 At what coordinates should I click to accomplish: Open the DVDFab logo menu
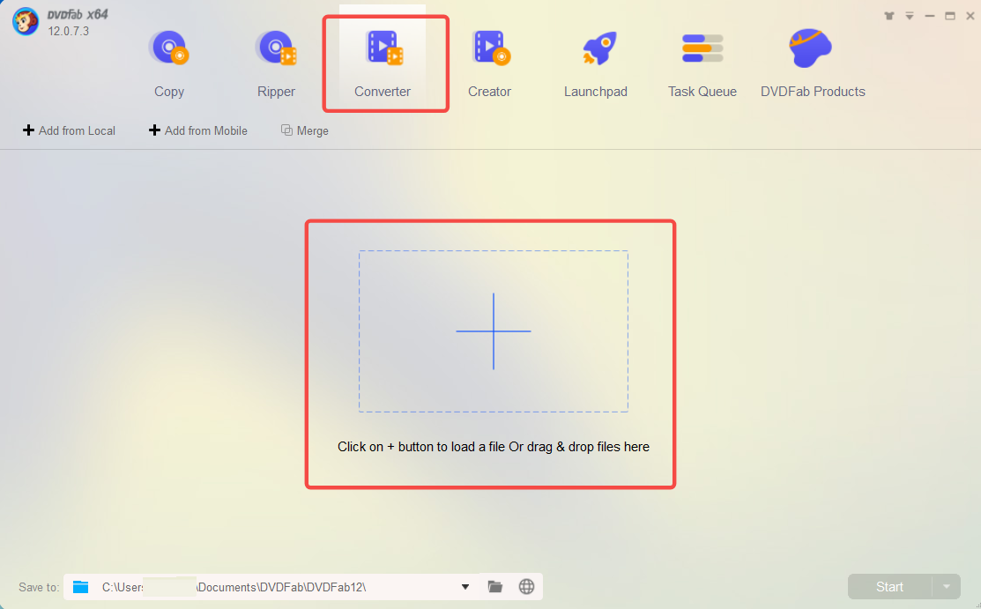click(x=26, y=21)
